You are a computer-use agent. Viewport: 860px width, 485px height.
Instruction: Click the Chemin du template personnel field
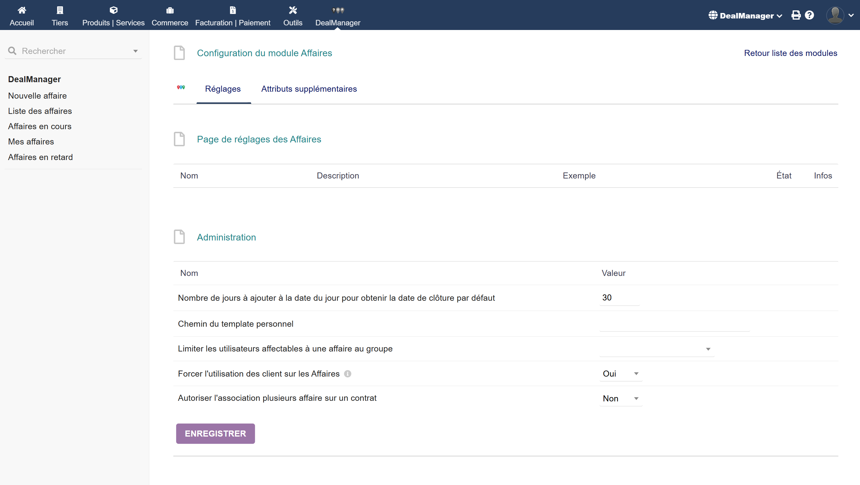[x=674, y=324]
